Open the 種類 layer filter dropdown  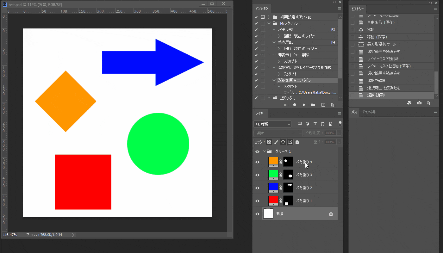[272, 124]
